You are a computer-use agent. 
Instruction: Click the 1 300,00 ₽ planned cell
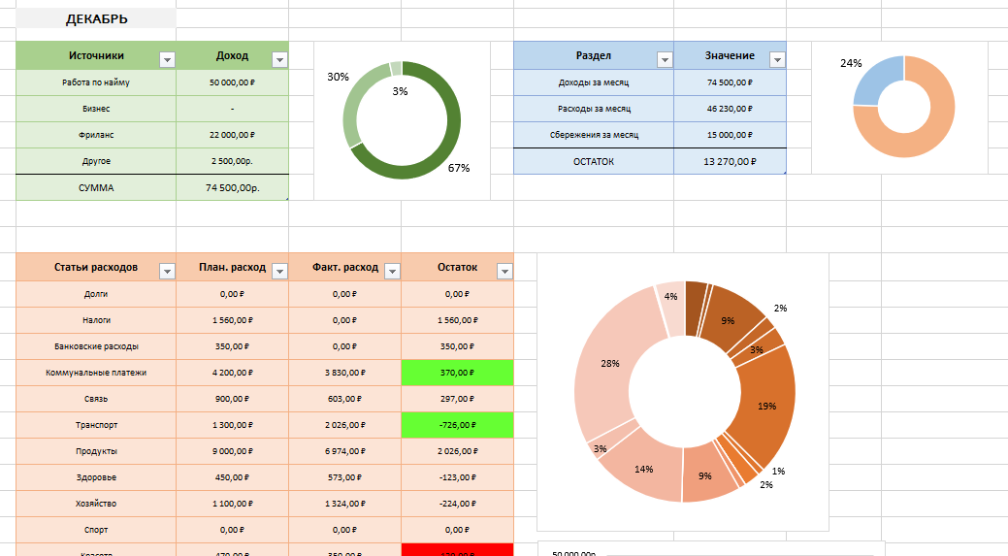pyautogui.click(x=233, y=426)
